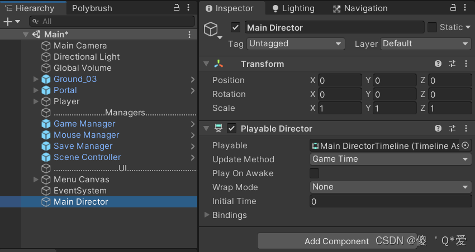
Task: Switch to the Polybrush tab
Action: pyautogui.click(x=92, y=8)
